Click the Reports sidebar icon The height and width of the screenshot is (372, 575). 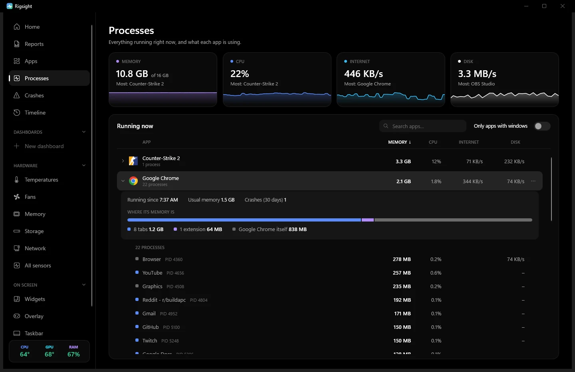(17, 44)
